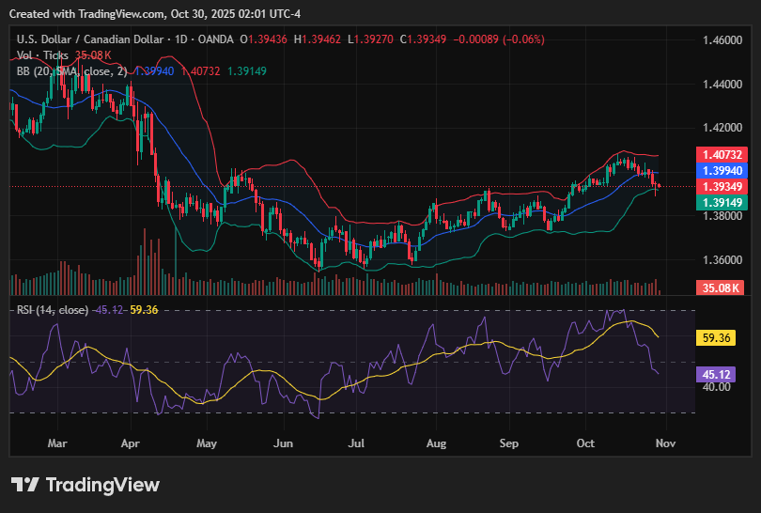Click the yellow 59.36 RSI average tag

click(x=720, y=337)
